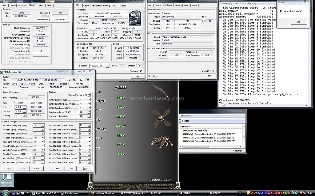The width and height of the screenshot is (315, 196).
Task: Switch to the Cache tab in the CPU-Z processor window
Action: [86, 6]
